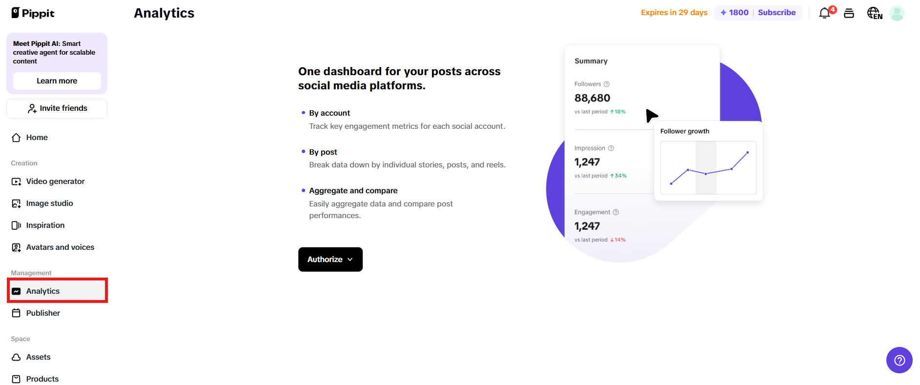Click the Followers tooltip question mark
The image size is (920, 385).
coord(606,84)
